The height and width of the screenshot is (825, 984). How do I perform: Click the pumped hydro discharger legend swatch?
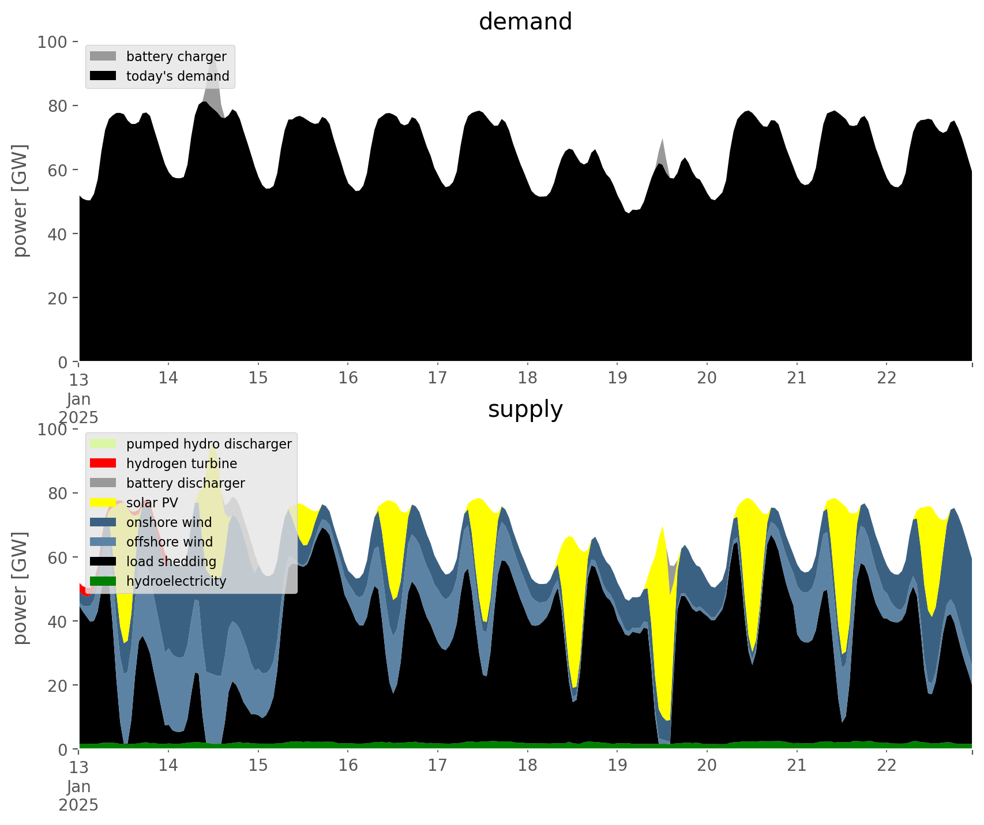(103, 444)
